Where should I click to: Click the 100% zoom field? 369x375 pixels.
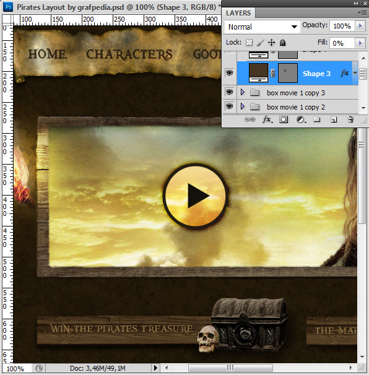[16, 369]
